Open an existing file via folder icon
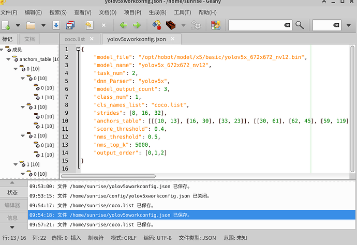The image size is (357, 245). point(31,25)
